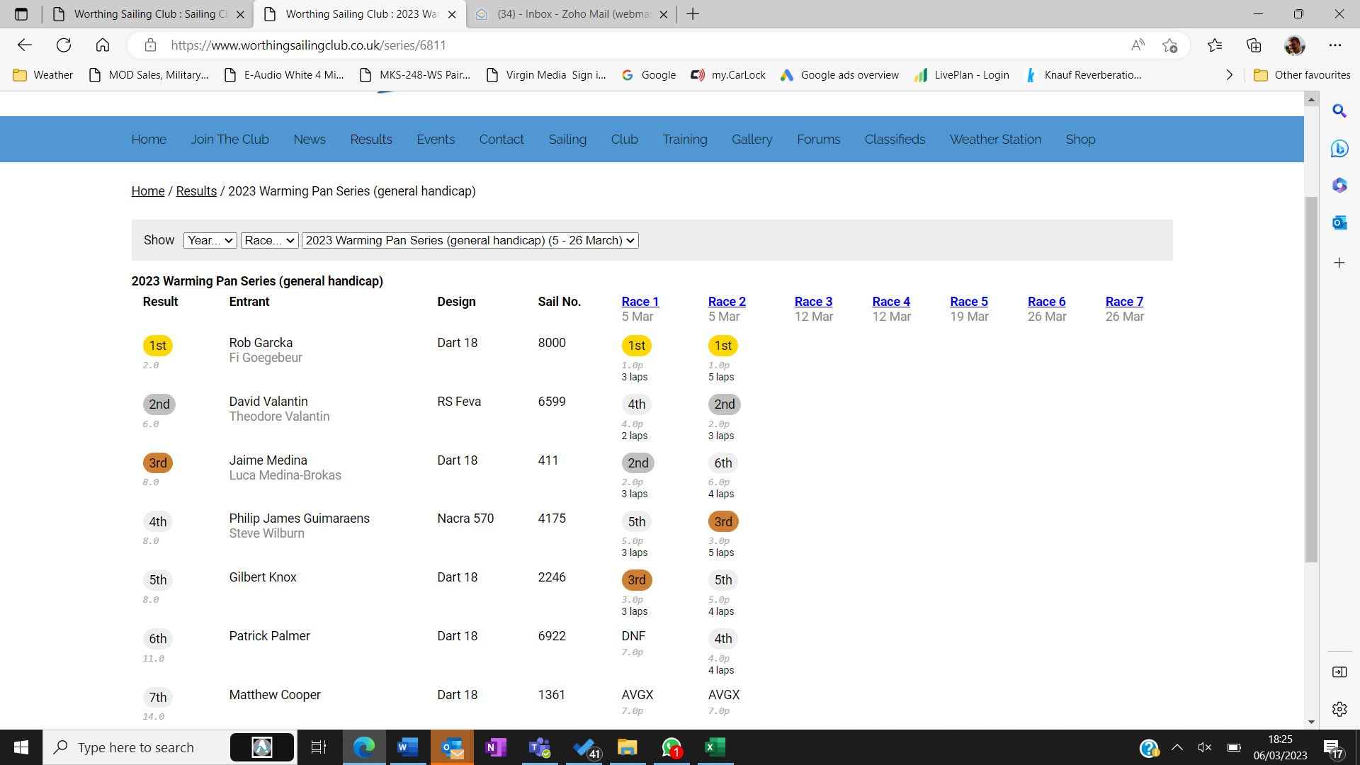
Task: Open the 2023 Warming Pan Series dropdown
Action: coord(470,241)
